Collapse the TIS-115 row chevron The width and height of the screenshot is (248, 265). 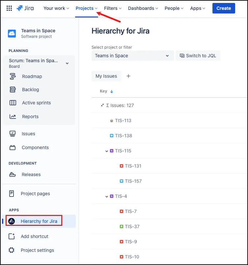point(107,151)
